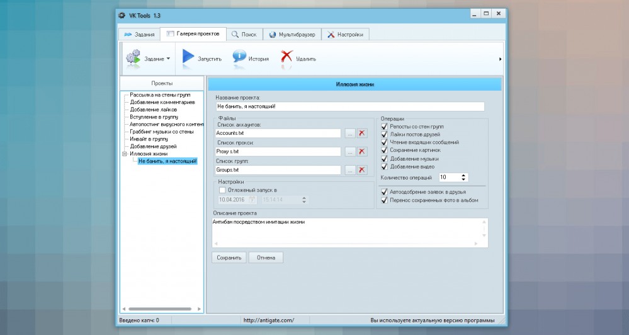Click the Название проекта input field
Image resolution: width=629 pixels, height=335 pixels.
tap(350, 106)
